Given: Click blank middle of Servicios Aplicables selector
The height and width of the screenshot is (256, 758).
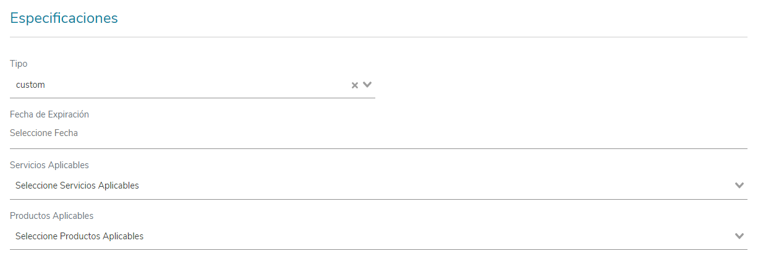Looking at the screenshot, I should (x=433, y=186).
